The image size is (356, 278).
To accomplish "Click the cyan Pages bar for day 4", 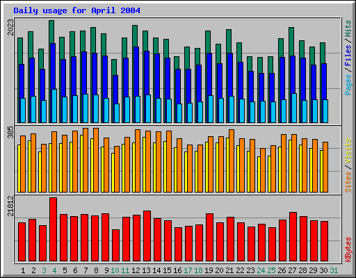I will (54, 106).
